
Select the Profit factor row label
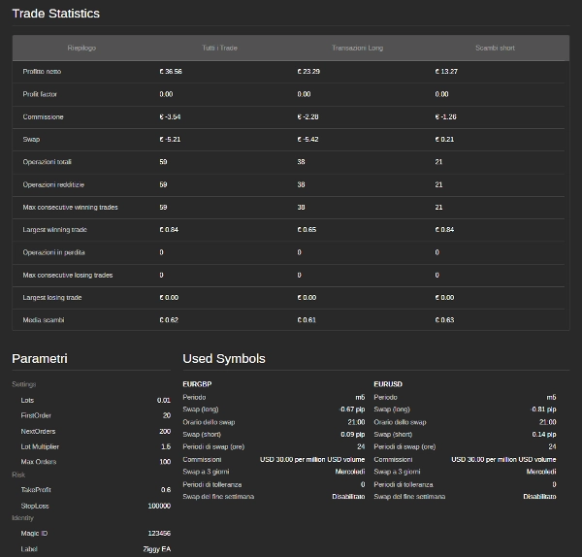point(40,94)
